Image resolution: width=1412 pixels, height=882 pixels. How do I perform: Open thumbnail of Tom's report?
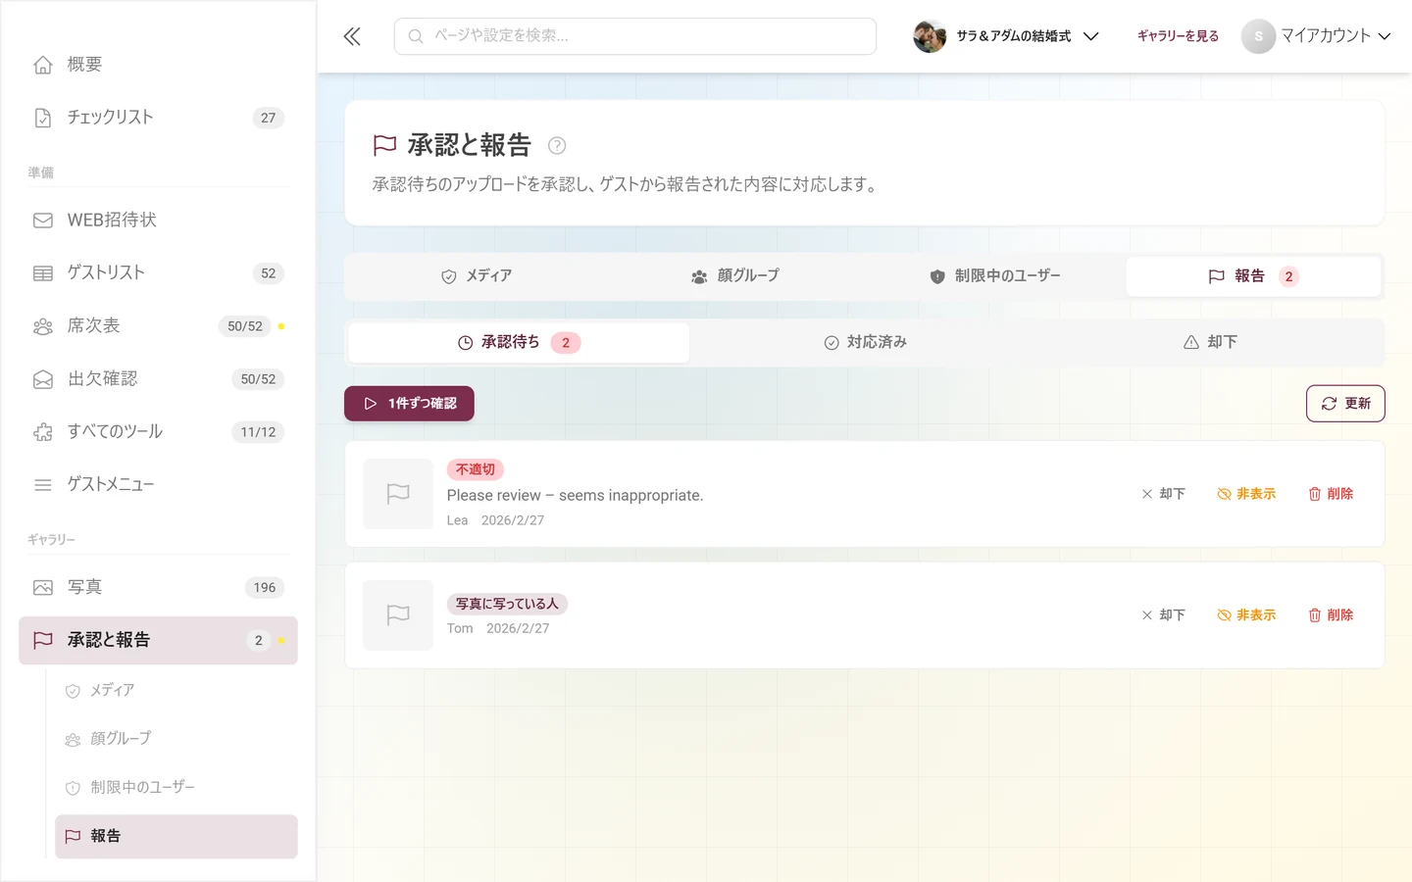(x=398, y=615)
